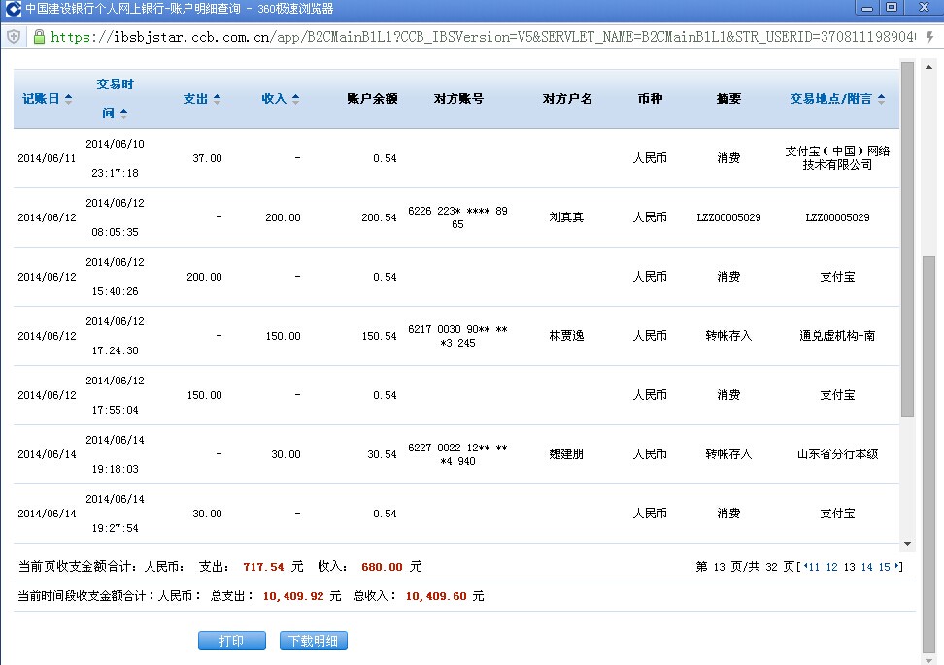944x665 pixels.
Task: Sort table by 收入 column
Action: click(280, 99)
